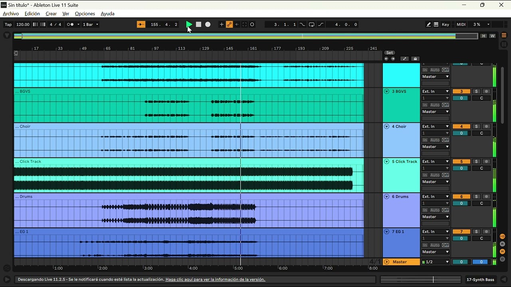
Task: Toggle the Session Record circle button
Action: click(x=252, y=24)
